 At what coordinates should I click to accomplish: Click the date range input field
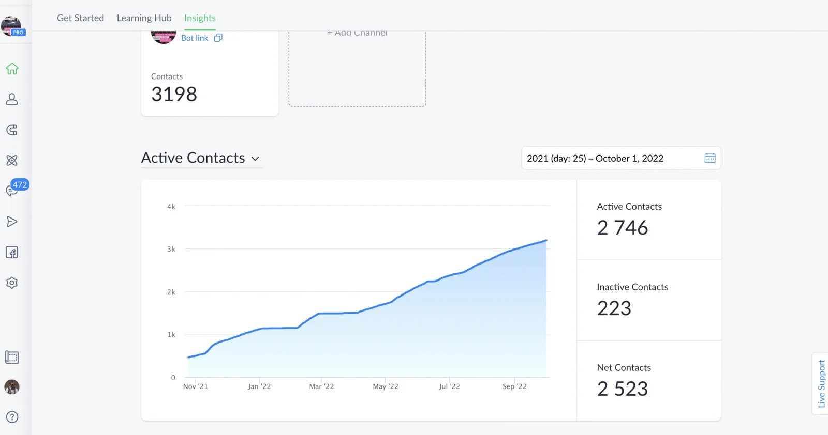point(621,158)
